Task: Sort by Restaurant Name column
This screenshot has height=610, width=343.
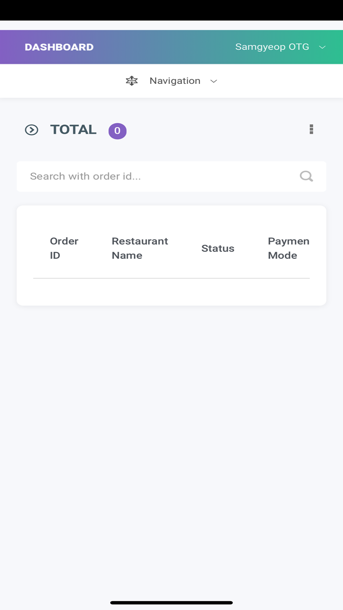Action: coord(140,248)
